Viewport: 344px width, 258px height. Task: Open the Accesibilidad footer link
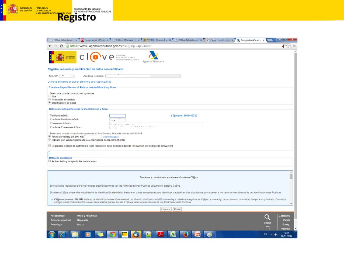click(x=58, y=216)
